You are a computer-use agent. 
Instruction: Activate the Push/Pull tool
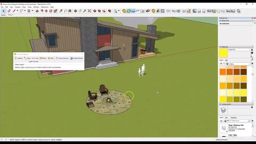point(37,11)
